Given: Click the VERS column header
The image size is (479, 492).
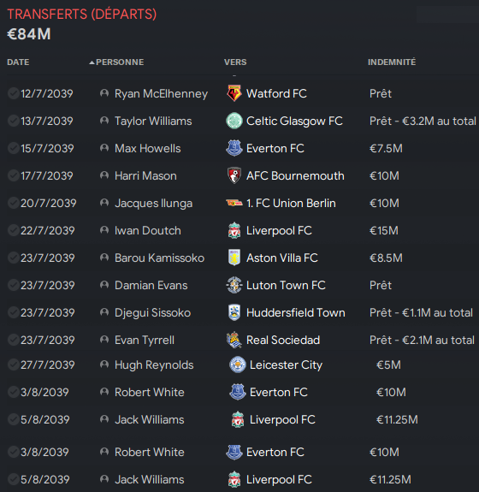Looking at the screenshot, I should [235, 62].
